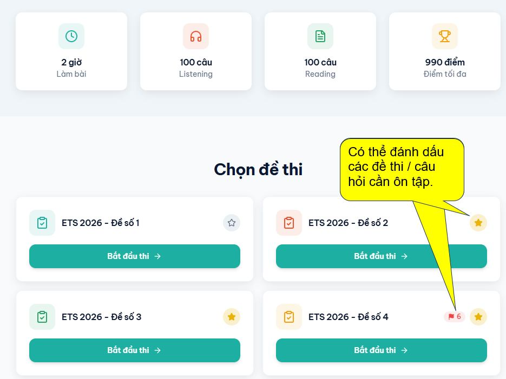The height and width of the screenshot is (379, 506).
Task: Click the document icon above Reading
Action: pos(320,36)
